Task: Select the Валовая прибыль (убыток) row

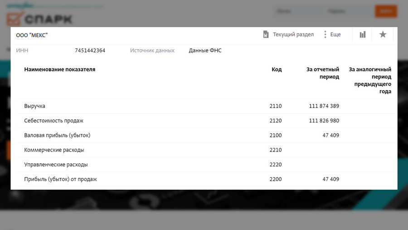Action: click(x=204, y=135)
